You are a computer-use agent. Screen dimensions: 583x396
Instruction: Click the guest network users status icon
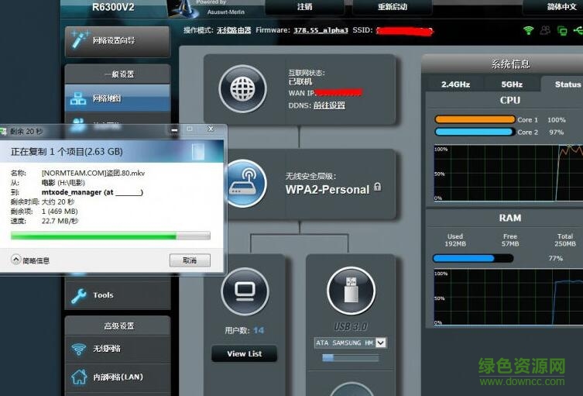click(545, 30)
